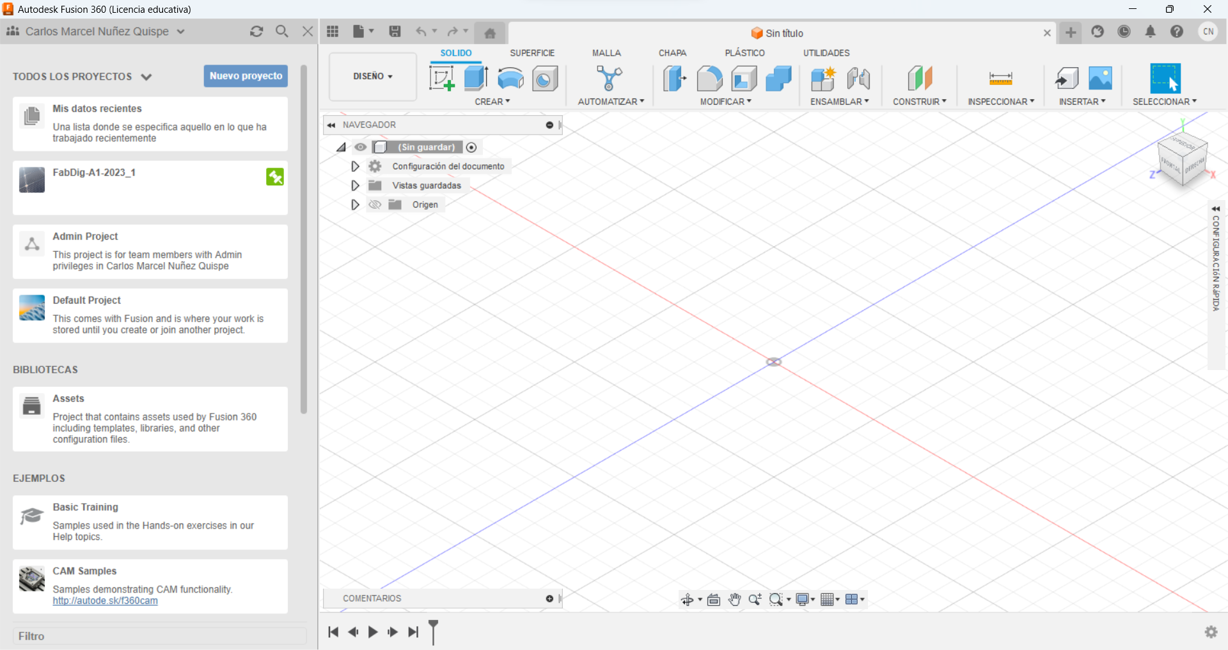
Task: Select the Shell tool
Action: (x=744, y=79)
